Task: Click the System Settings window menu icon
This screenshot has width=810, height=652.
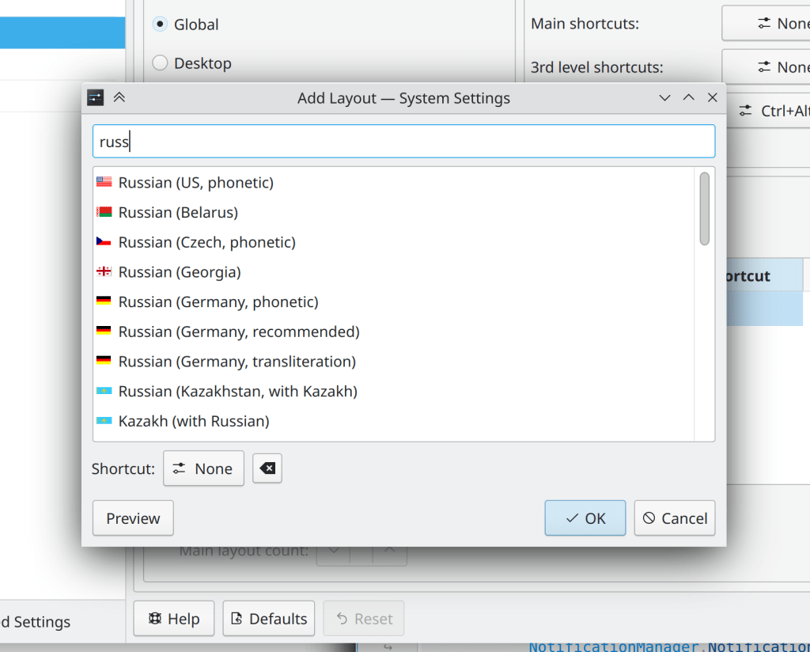Action: 96,97
